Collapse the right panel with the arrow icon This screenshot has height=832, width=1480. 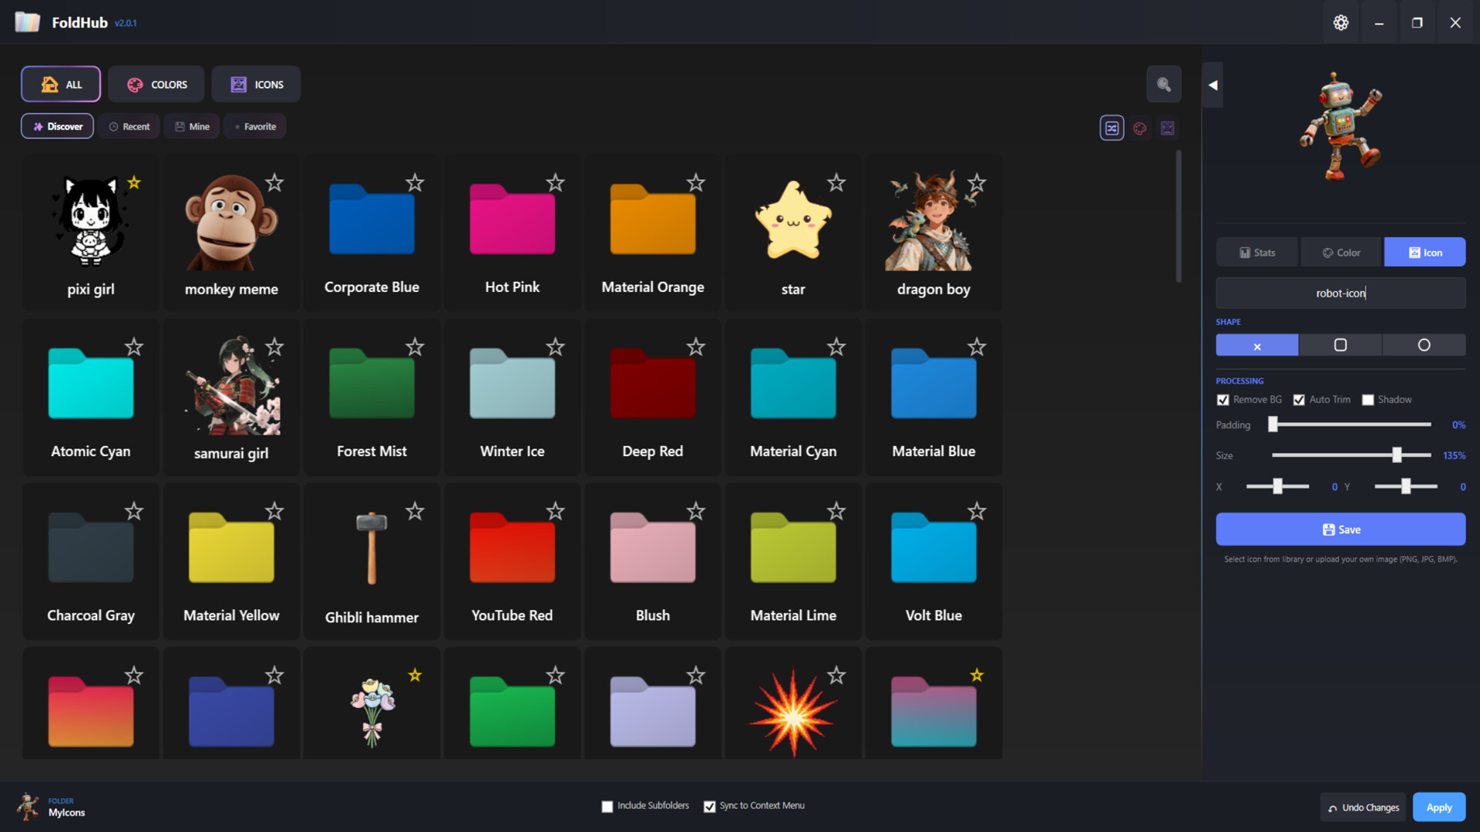pyautogui.click(x=1212, y=84)
